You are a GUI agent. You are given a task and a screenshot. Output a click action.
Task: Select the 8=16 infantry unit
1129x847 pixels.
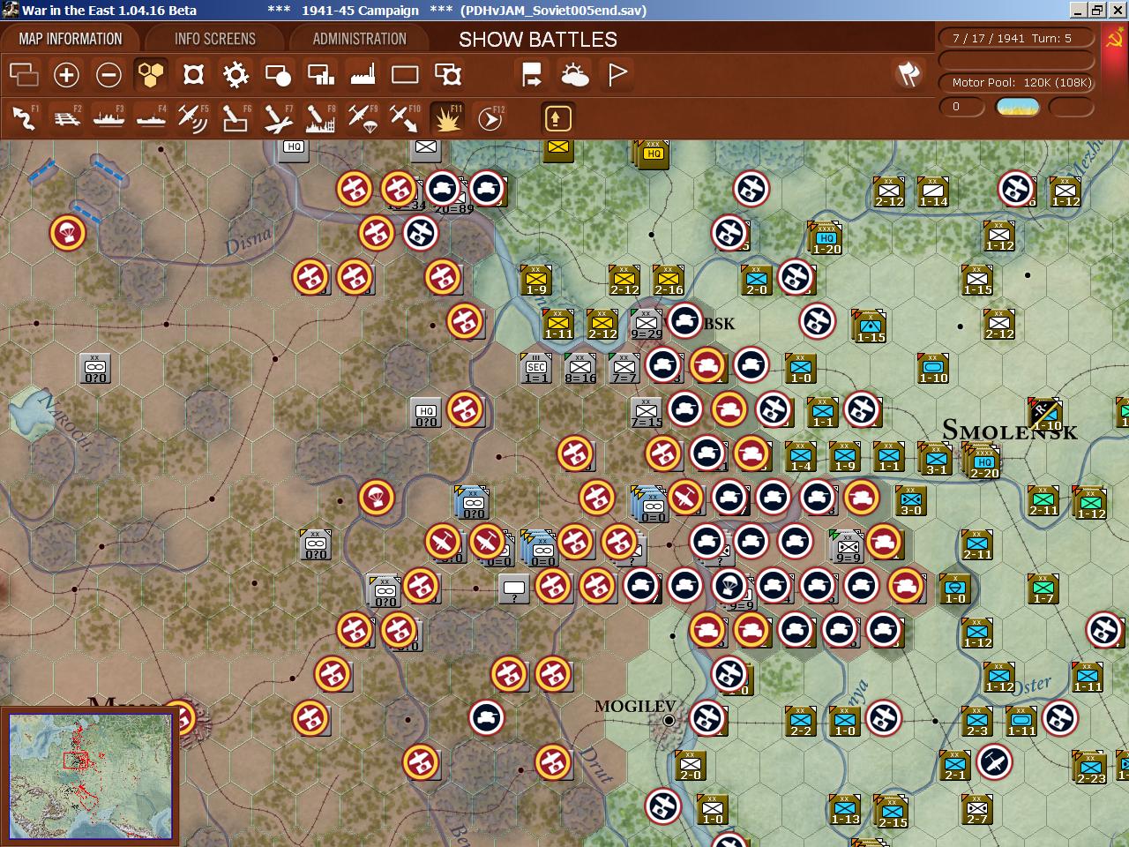pyautogui.click(x=580, y=368)
